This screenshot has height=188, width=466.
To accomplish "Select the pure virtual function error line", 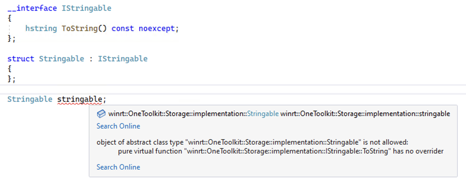I will pos(268,151).
